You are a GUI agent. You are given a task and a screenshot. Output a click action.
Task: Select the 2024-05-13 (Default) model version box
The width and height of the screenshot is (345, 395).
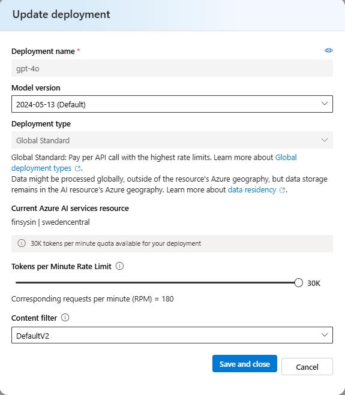click(x=172, y=104)
